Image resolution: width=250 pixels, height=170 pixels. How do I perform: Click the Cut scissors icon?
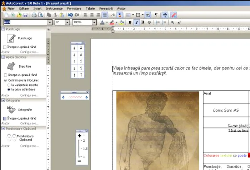pyautogui.click(x=55, y=15)
